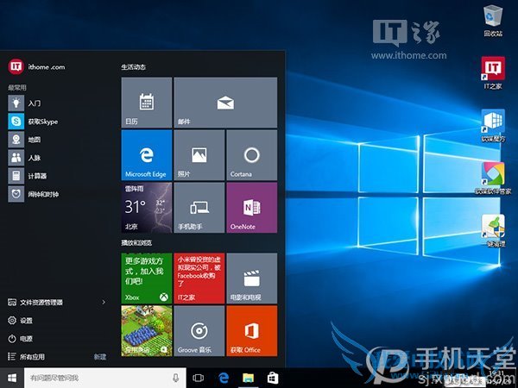
Task: Open Task View on the taskbar
Action: [199, 378]
